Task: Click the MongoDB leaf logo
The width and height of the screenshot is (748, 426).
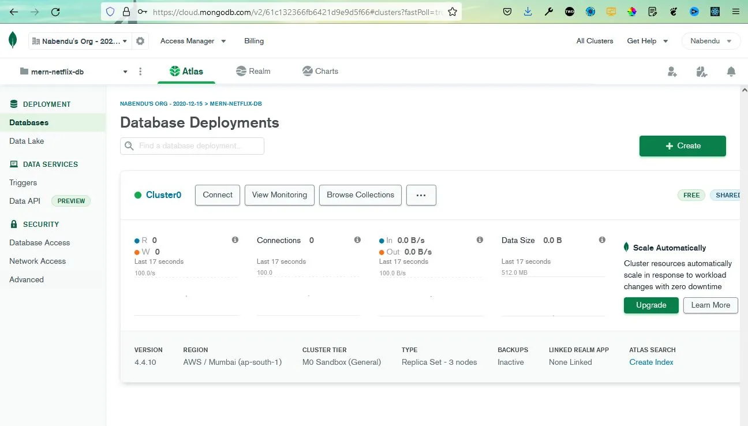Action: (x=13, y=40)
